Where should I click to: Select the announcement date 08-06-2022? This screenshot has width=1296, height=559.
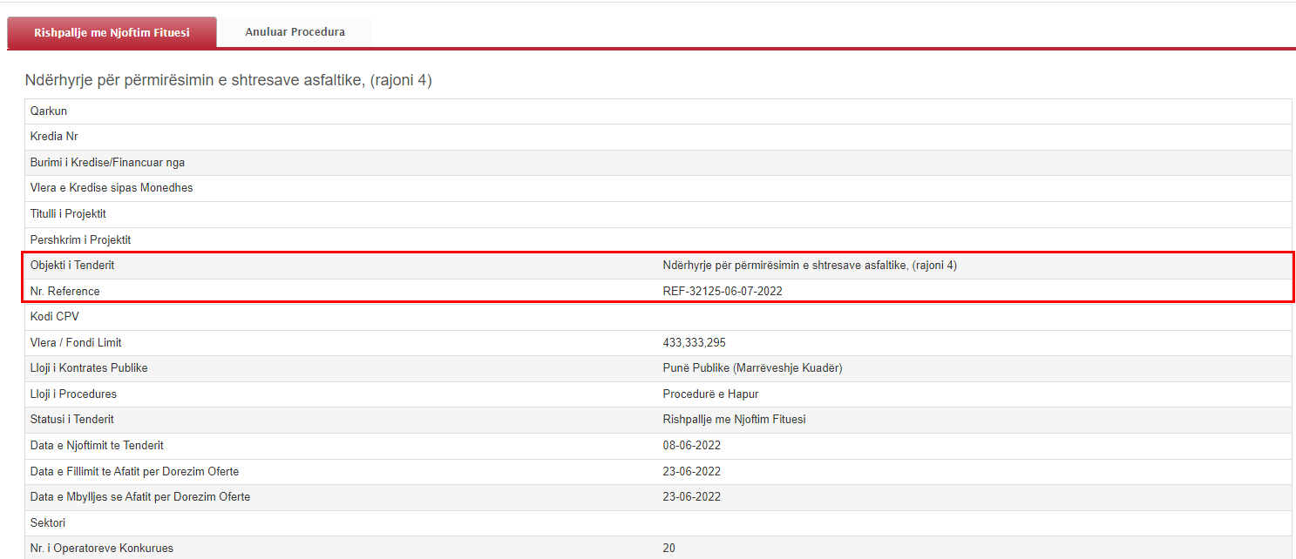(x=692, y=446)
